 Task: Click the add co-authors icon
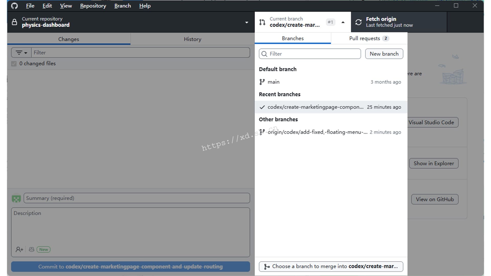19,249
